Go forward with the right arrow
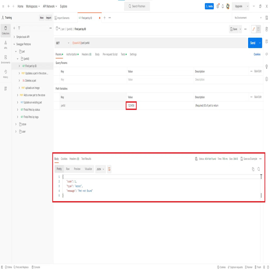The image size is (270, 270). [x=13, y=6]
